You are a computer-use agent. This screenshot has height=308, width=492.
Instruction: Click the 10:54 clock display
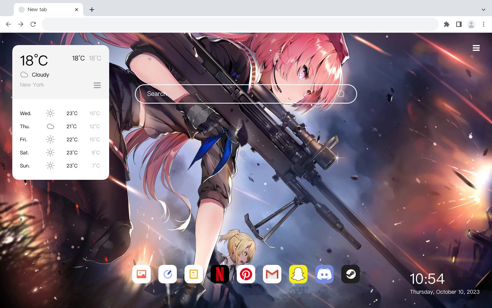click(x=427, y=279)
